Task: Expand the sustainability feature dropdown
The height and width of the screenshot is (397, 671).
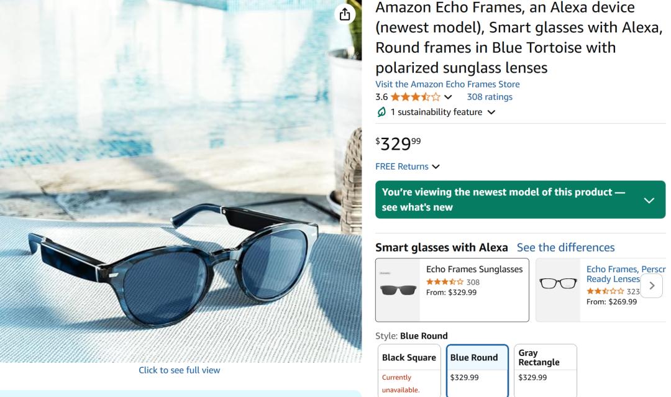Action: (x=491, y=112)
